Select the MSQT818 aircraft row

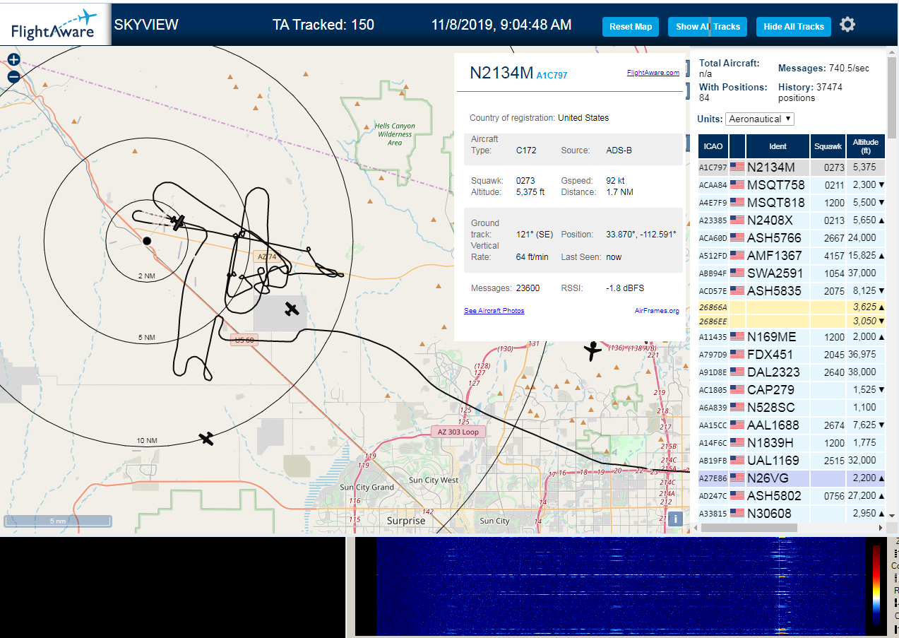(792, 203)
